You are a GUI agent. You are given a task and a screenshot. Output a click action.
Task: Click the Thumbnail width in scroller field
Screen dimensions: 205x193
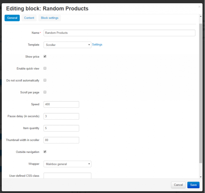(61, 140)
